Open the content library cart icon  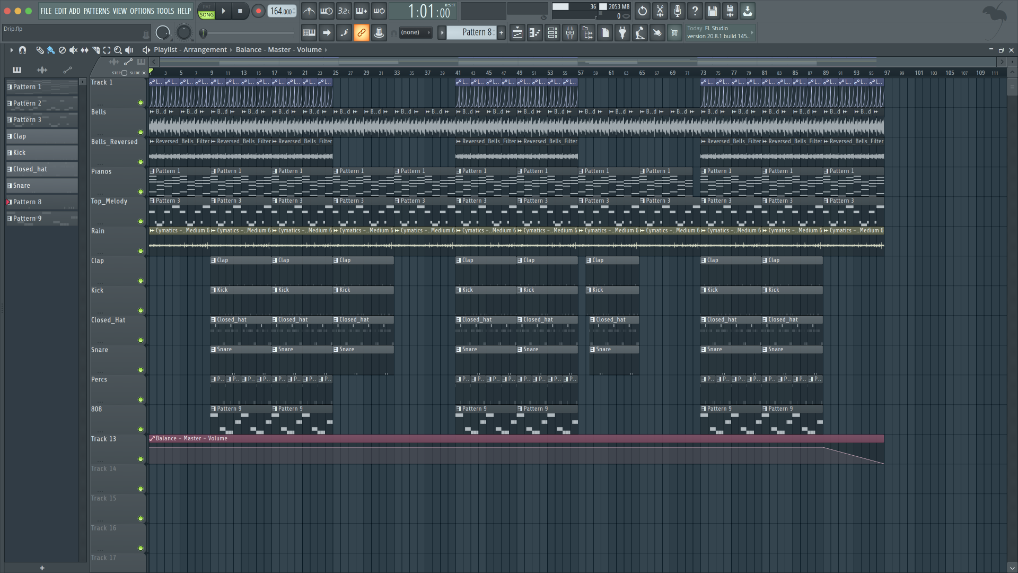click(674, 33)
